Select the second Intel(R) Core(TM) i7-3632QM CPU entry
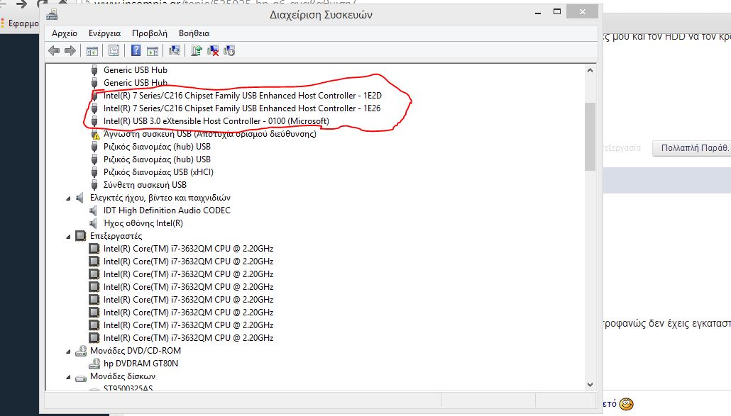Image resolution: width=731 pixels, height=416 pixels. coord(188,262)
